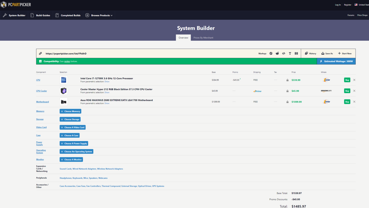The image size is (369, 208).
Task: Remove the CPU Cooler with its X icon
Action: coord(354,91)
